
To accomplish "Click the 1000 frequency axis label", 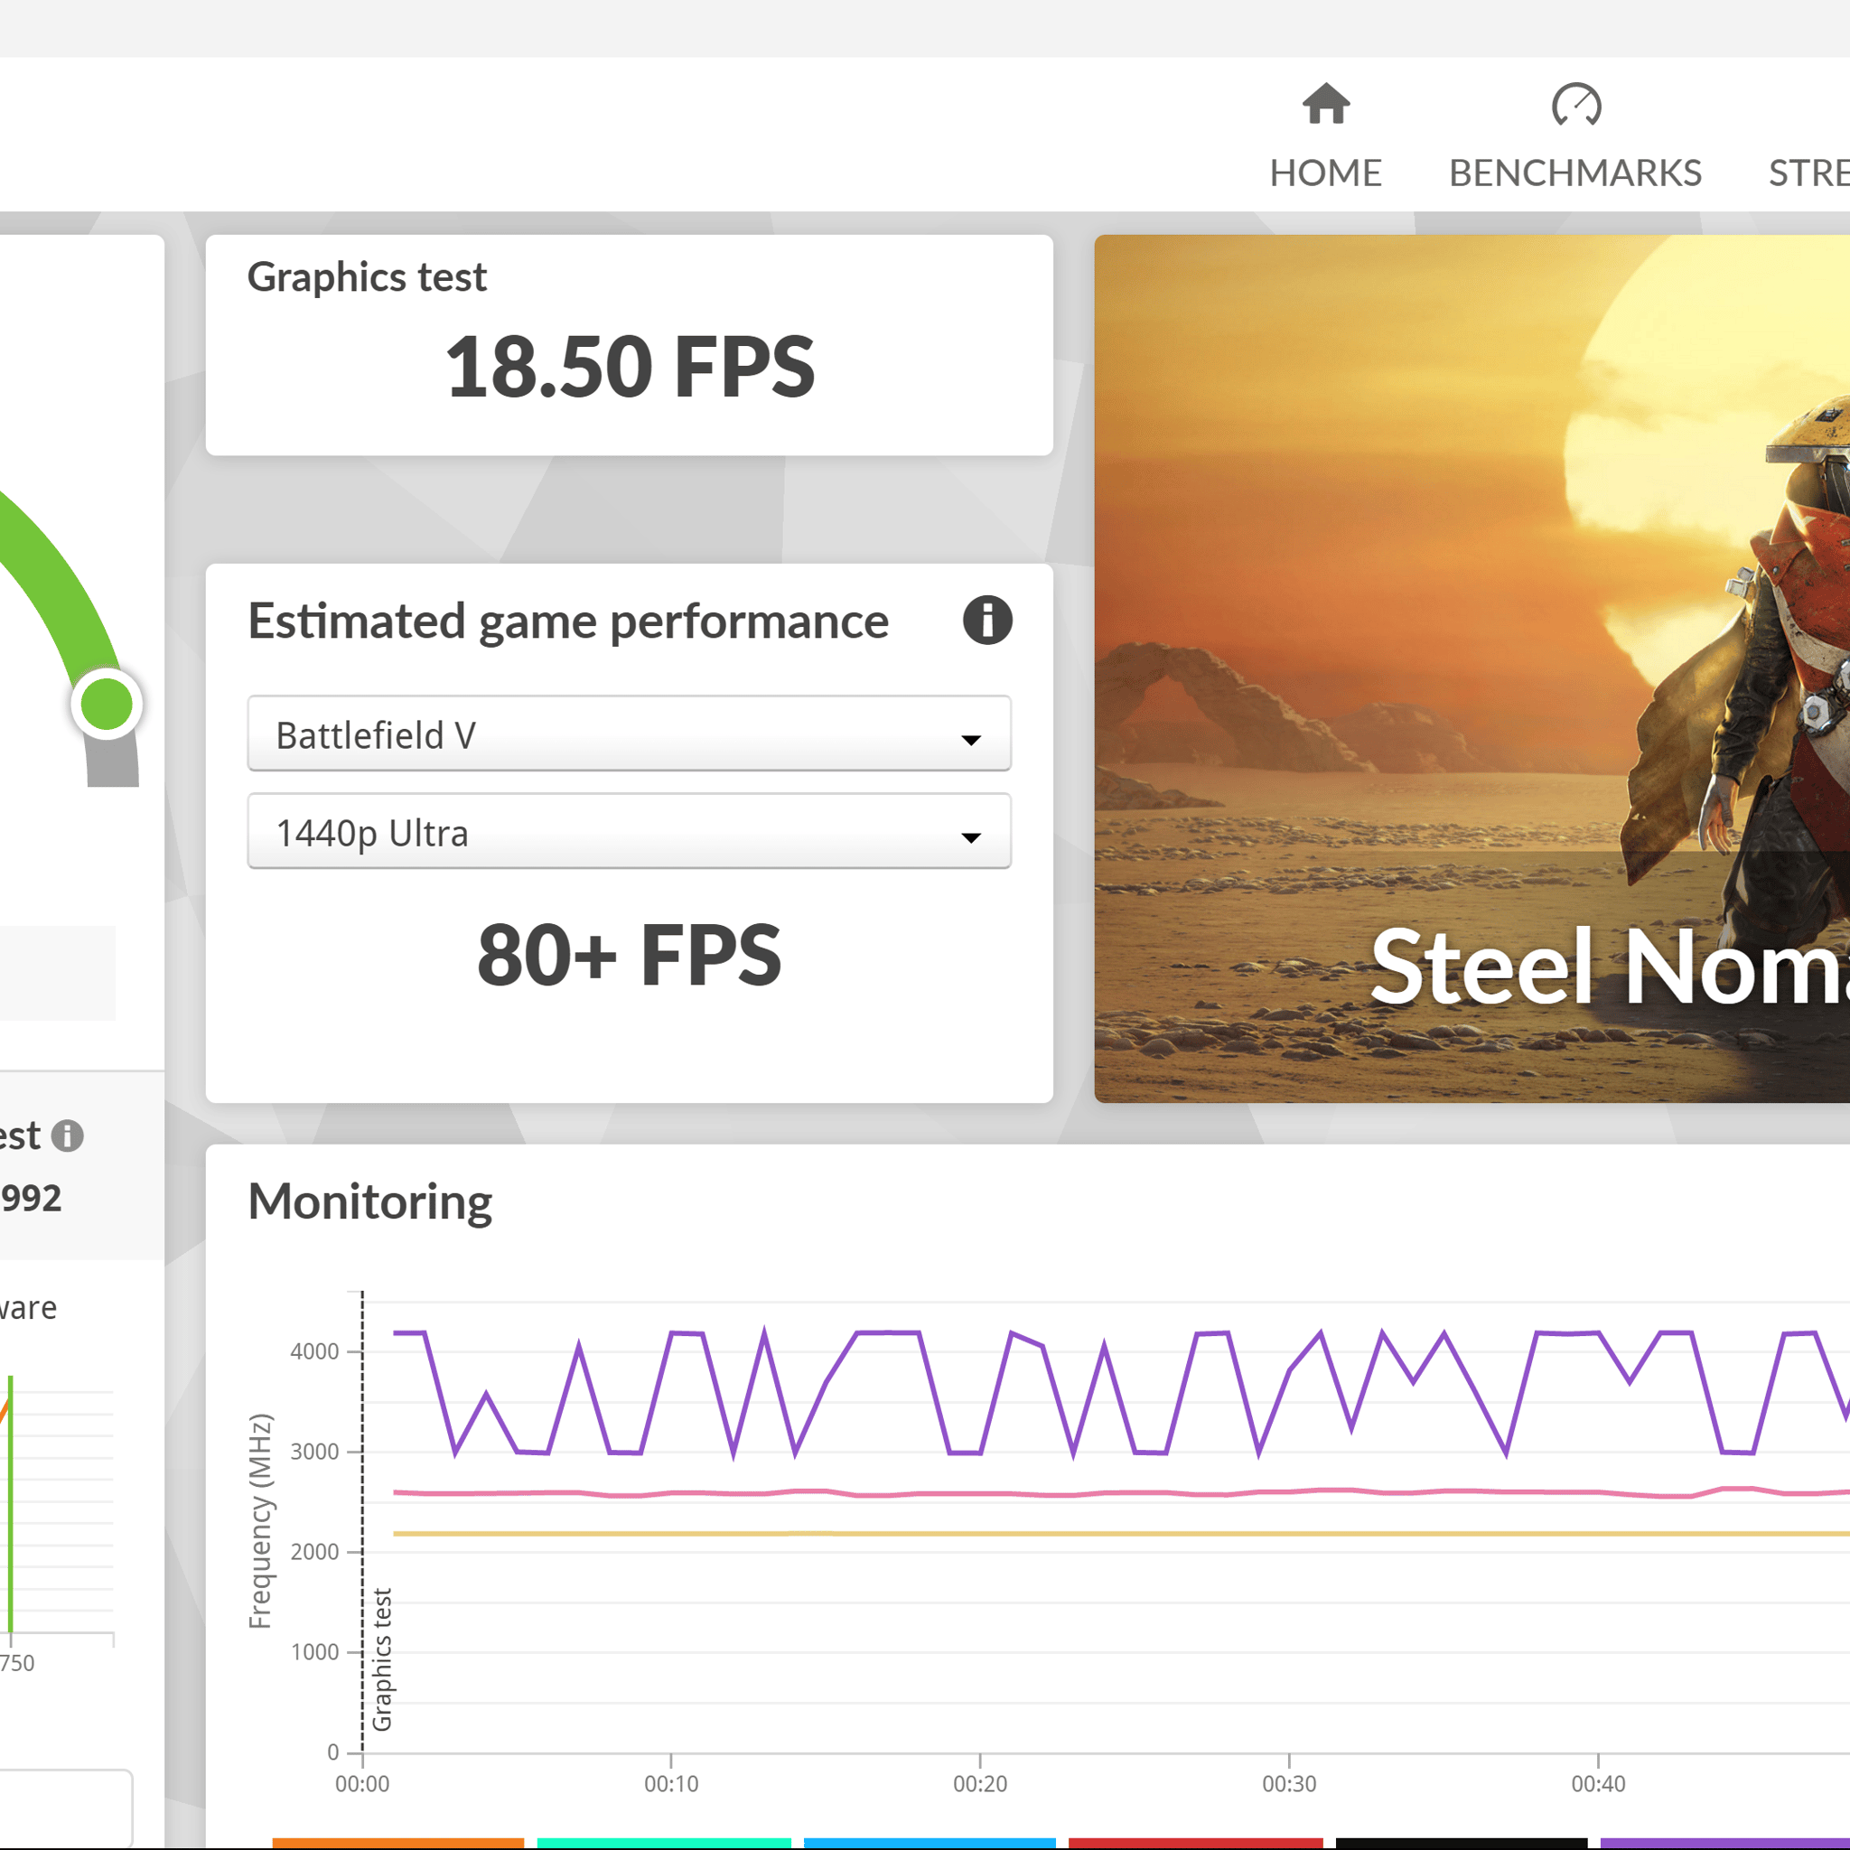I will [x=314, y=1652].
